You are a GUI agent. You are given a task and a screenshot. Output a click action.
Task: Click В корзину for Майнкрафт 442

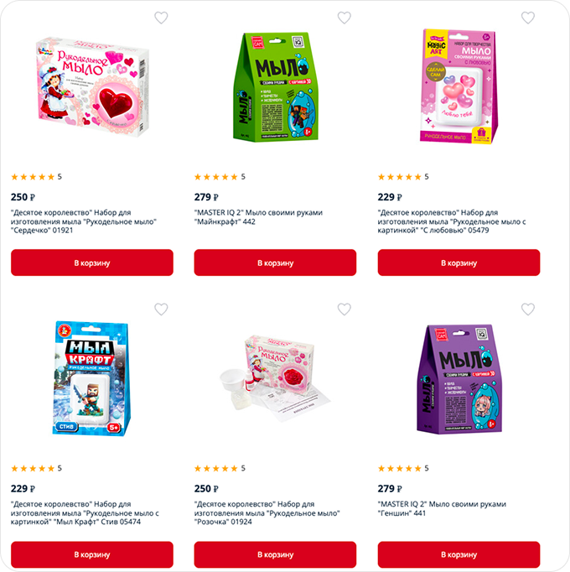(x=275, y=263)
